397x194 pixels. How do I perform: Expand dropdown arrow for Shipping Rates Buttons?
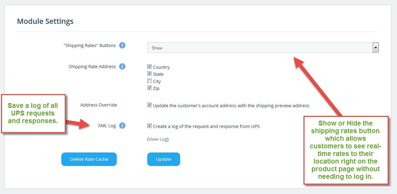tap(376, 47)
